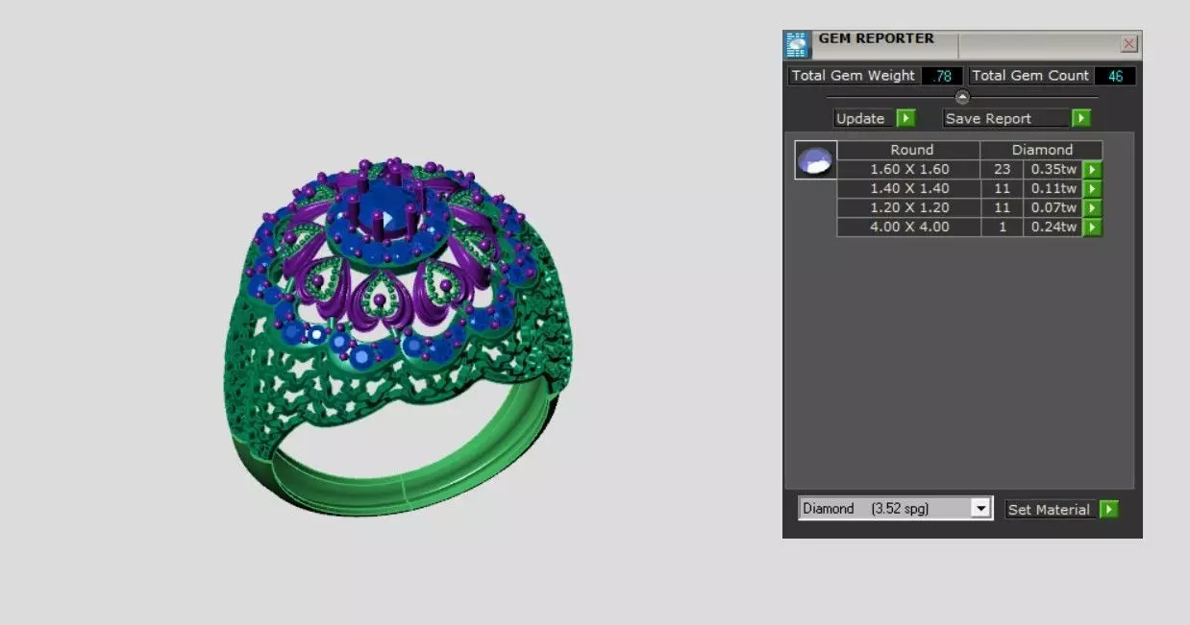Click the 0.24tw weight cell

(1054, 228)
